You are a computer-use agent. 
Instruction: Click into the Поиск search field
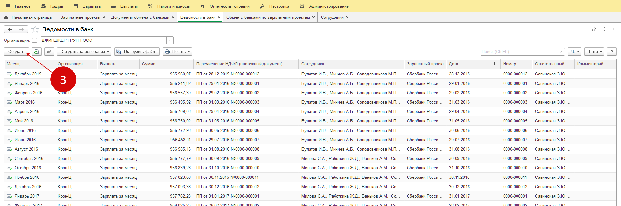coord(519,52)
